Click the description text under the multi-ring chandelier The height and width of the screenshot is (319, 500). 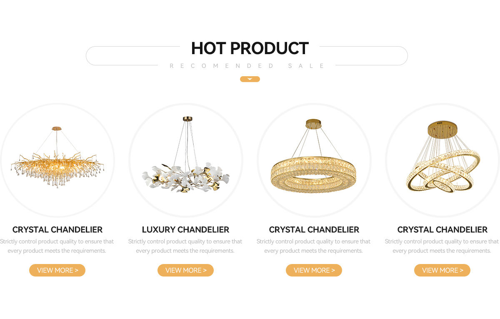click(442, 246)
